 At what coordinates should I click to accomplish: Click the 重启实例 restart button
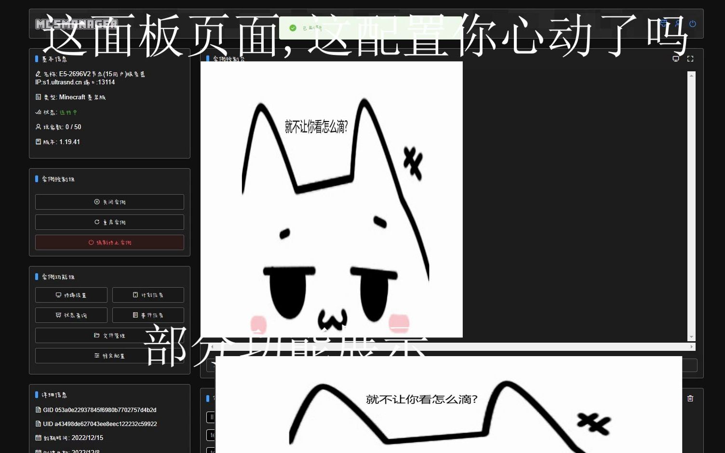109,222
